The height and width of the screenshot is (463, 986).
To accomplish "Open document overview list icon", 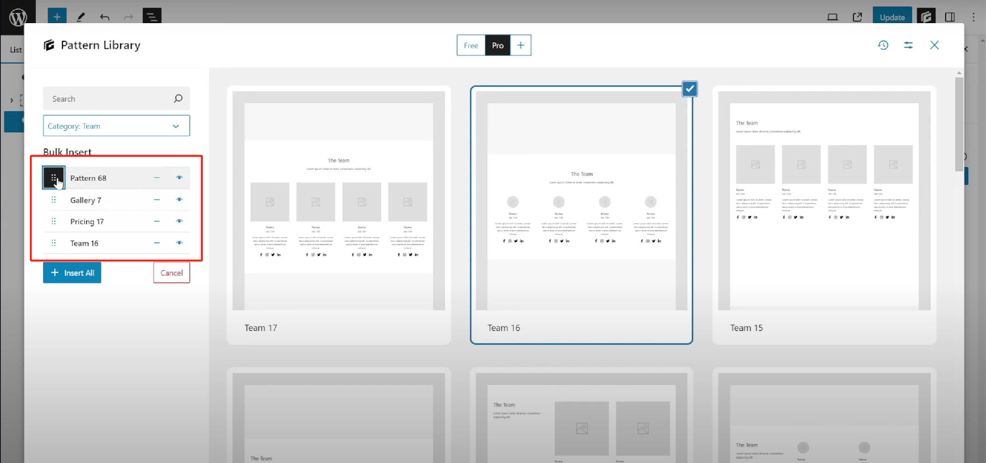I will coord(152,17).
